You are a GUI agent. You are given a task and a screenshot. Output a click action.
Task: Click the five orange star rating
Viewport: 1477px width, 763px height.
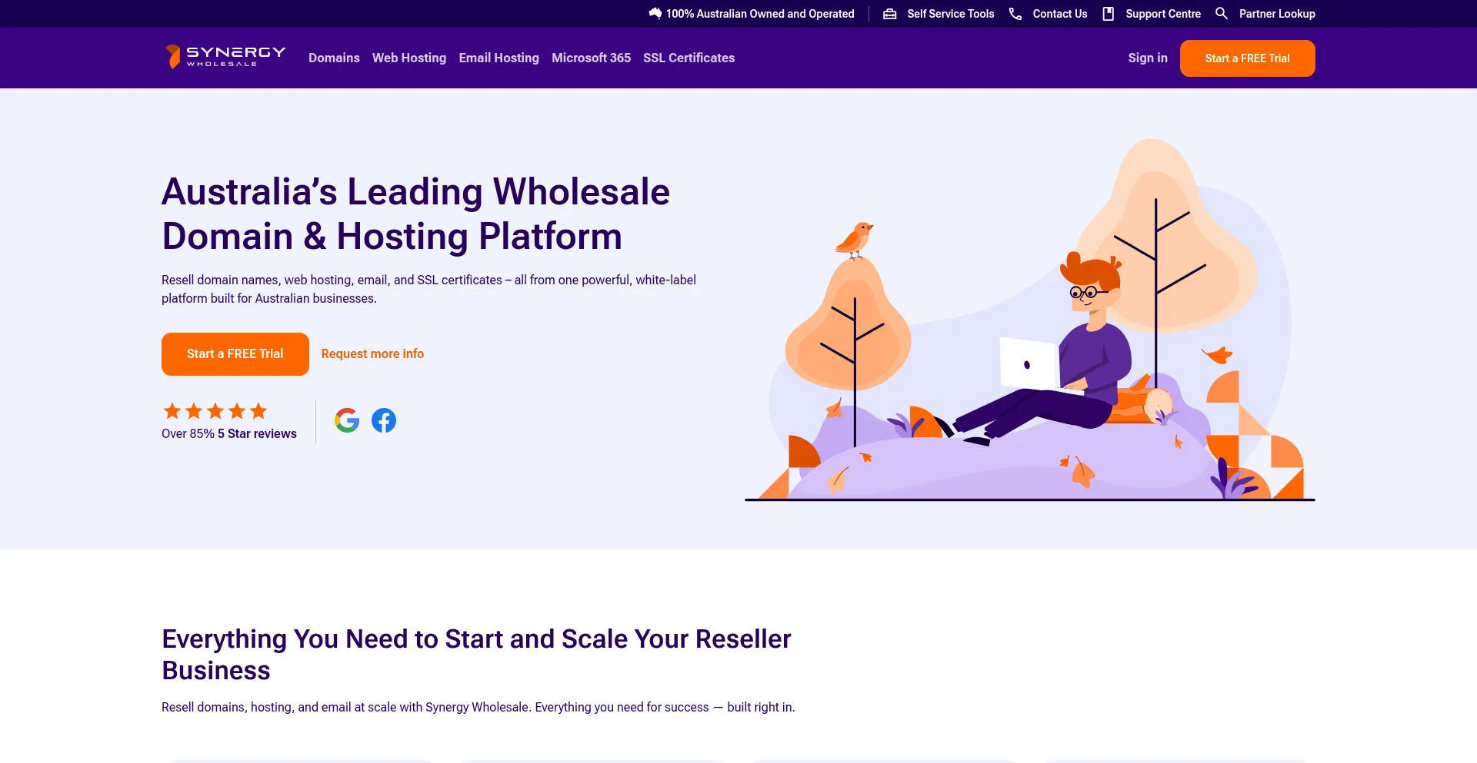tap(215, 411)
